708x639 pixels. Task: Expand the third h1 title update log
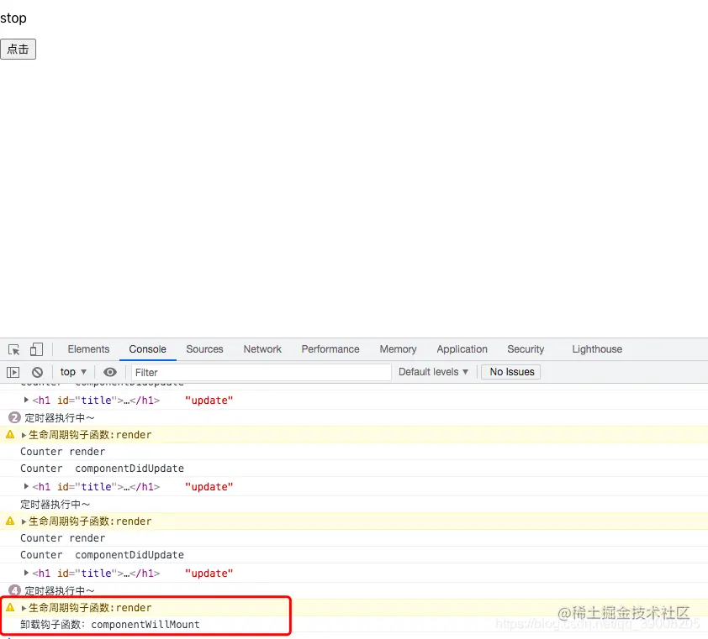click(x=26, y=574)
